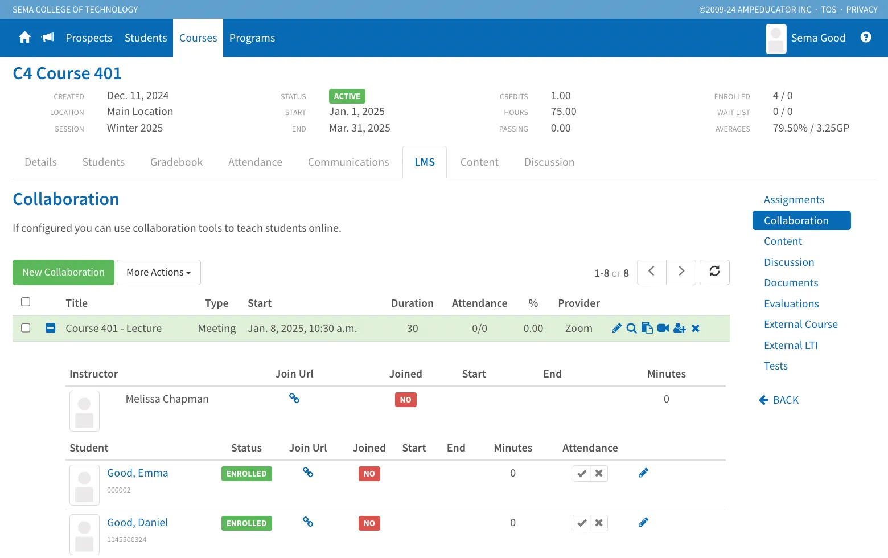Refresh the collaboration list
Screen dimensions: 888x558
[714, 272]
